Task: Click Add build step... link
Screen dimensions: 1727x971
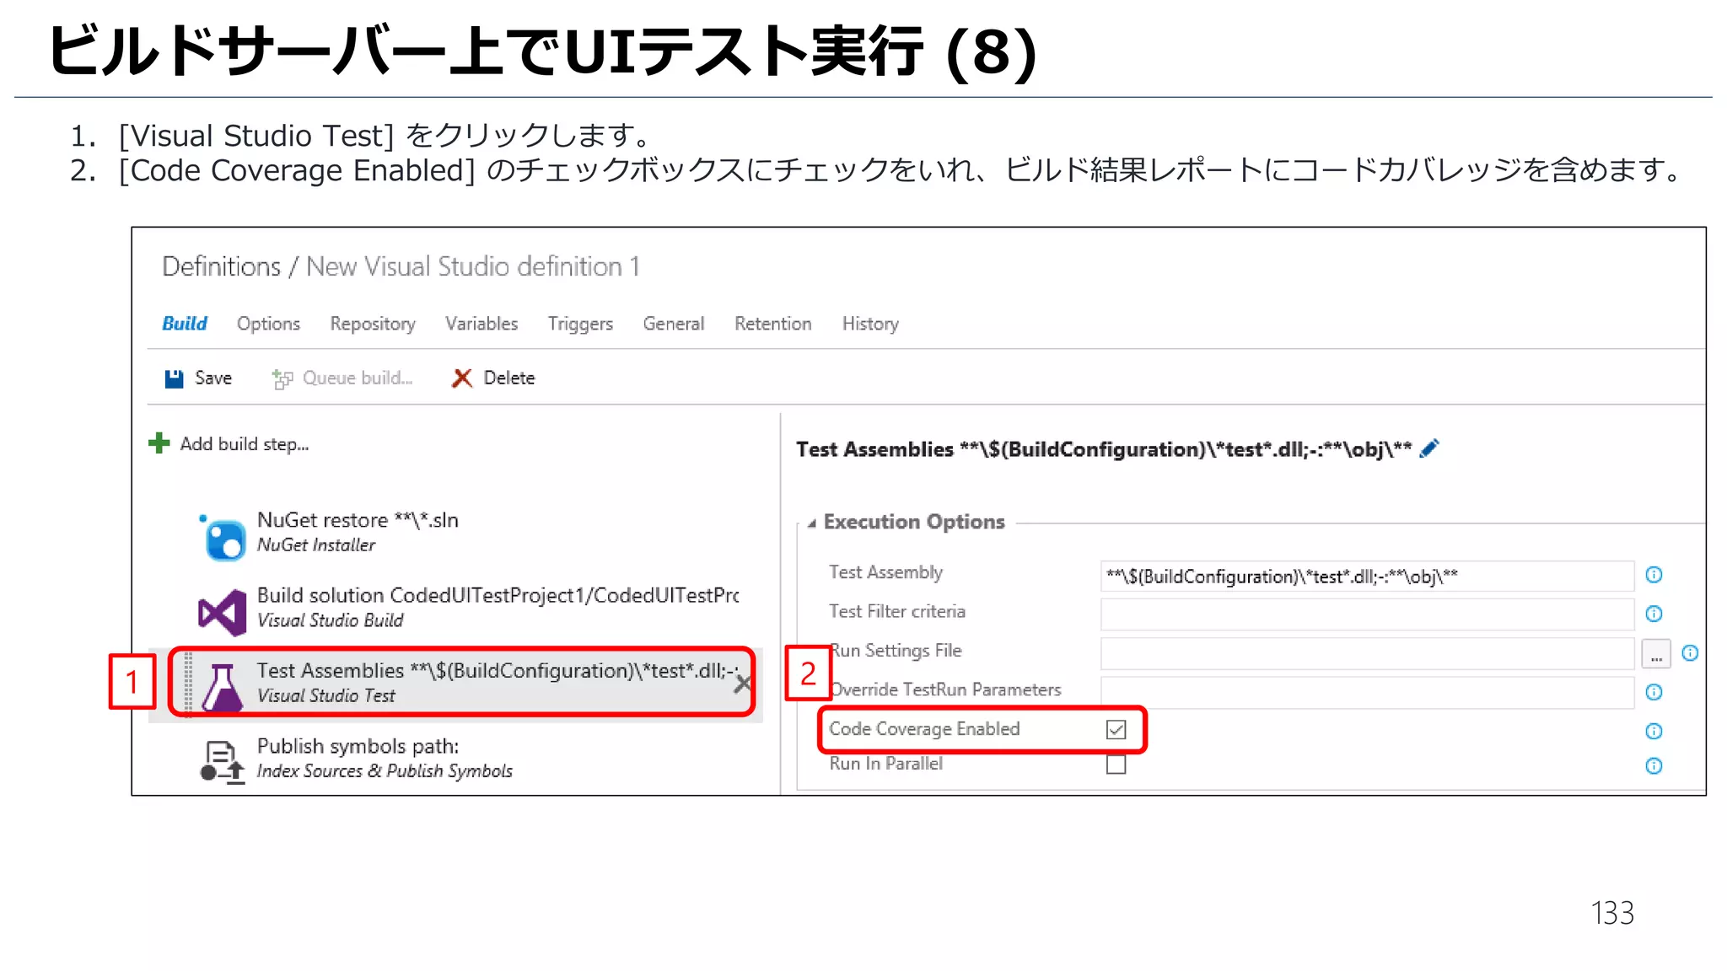Action: click(x=245, y=444)
